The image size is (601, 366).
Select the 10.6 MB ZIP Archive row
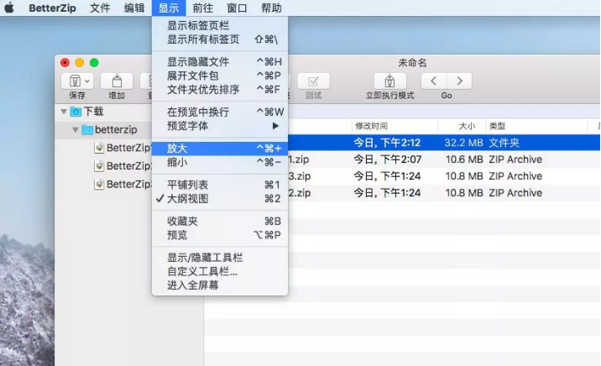444,159
